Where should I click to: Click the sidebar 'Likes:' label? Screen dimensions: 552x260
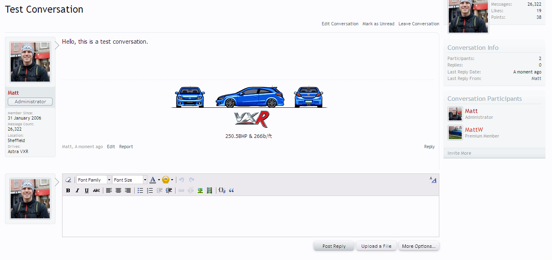pos(497,11)
